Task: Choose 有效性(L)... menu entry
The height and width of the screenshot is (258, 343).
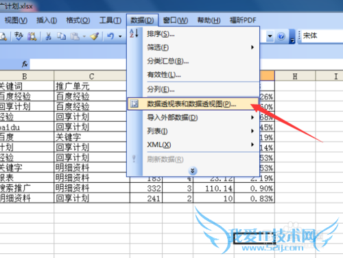Action: [193, 75]
